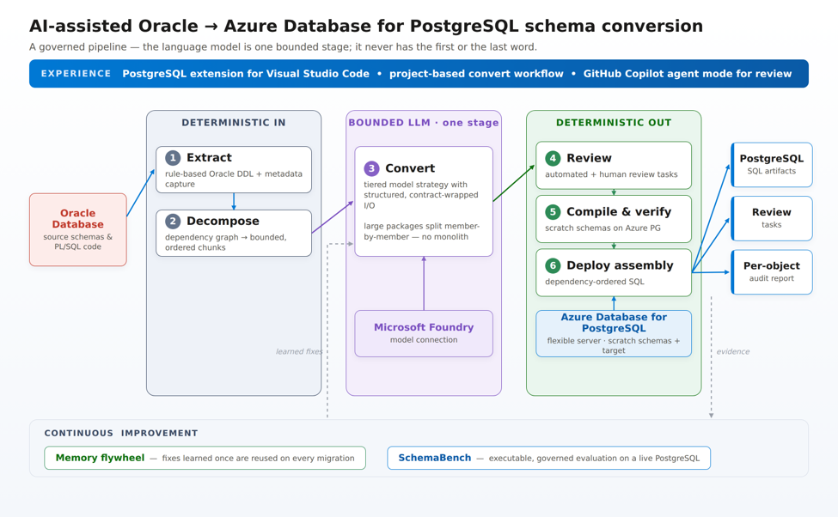
Task: Open the Convert stage card
Action: [424, 201]
